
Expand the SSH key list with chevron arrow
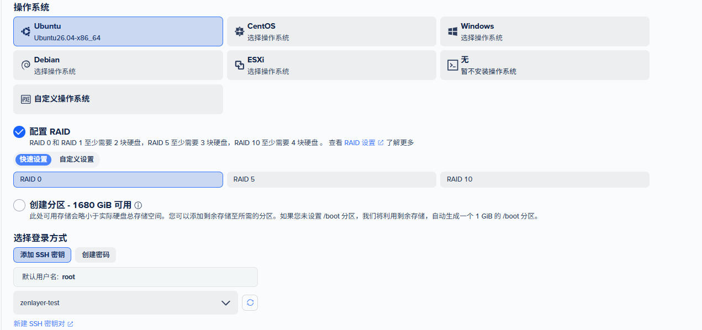[225, 303]
